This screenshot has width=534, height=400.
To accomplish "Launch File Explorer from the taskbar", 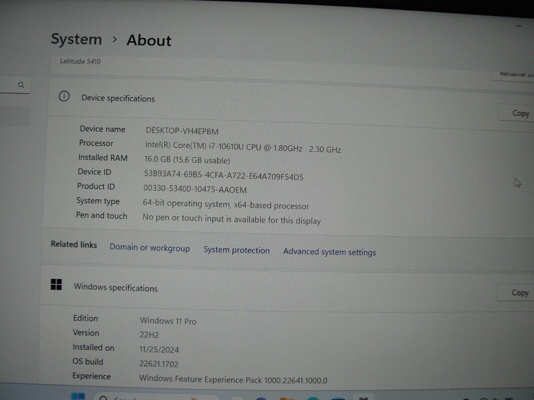I will (x=287, y=398).
